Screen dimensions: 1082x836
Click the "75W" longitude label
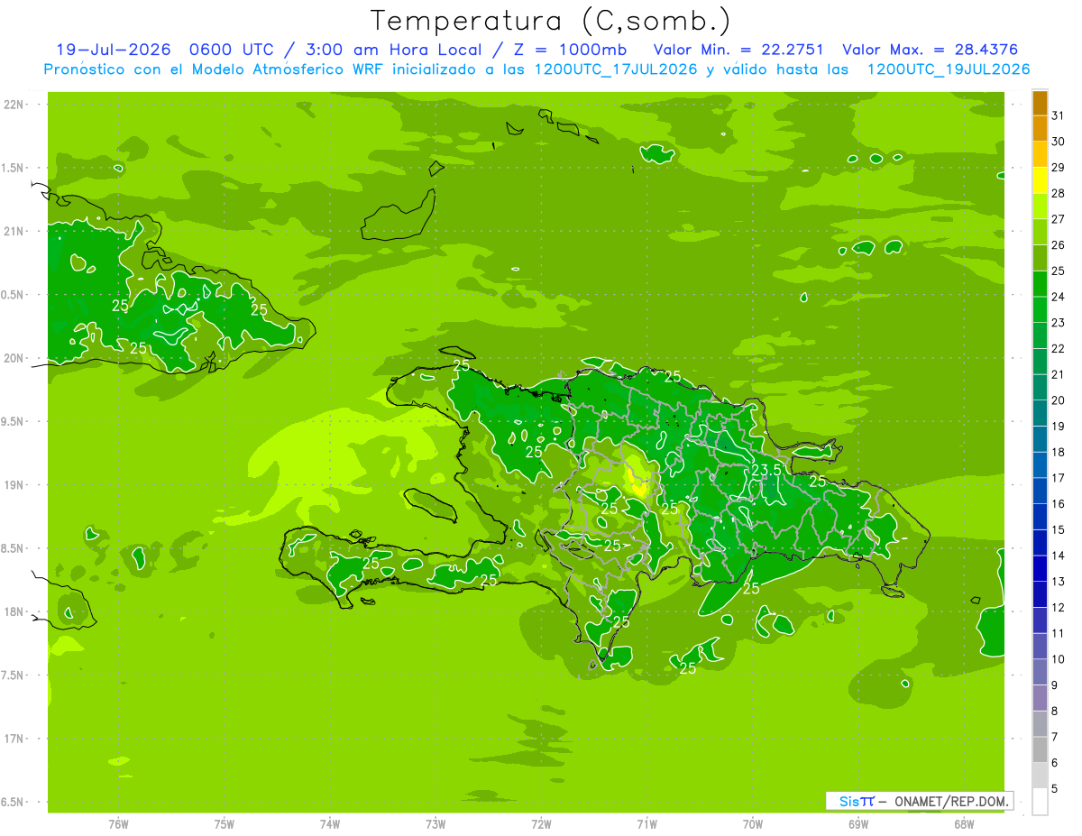coord(224,823)
